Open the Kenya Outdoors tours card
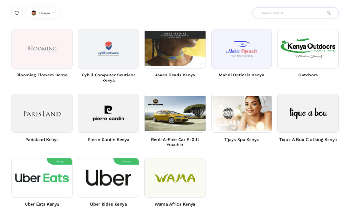 (308, 49)
